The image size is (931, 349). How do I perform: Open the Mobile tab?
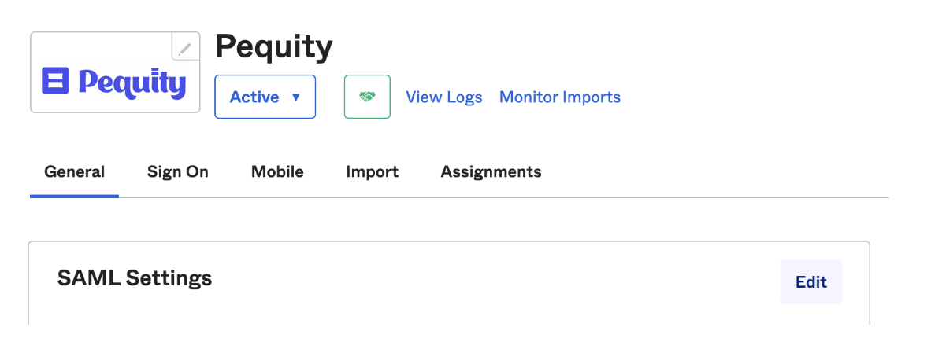point(277,172)
